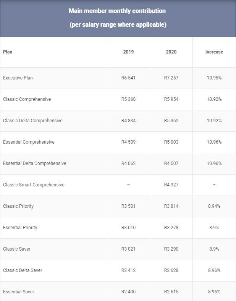Viewport: 236px width, 301px height.
Task: Click the 2019 column header
Action: pos(128,52)
